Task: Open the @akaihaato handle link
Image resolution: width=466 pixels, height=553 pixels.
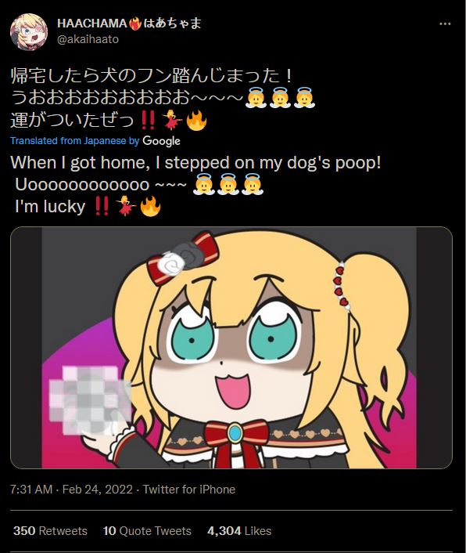Action: [88, 39]
